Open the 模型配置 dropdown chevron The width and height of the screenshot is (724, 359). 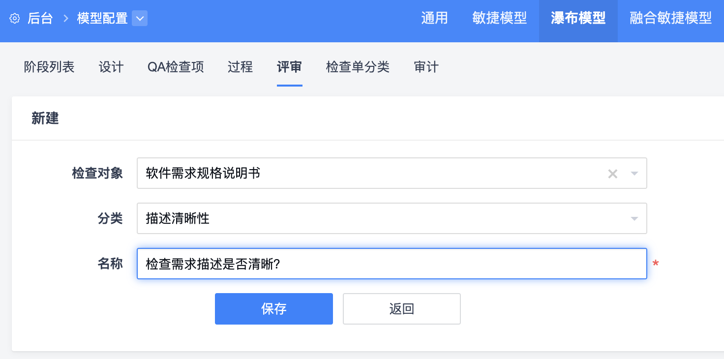[140, 19]
